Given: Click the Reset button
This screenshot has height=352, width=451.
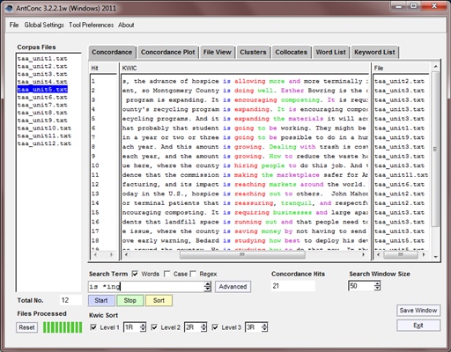Looking at the screenshot, I should tap(26, 327).
